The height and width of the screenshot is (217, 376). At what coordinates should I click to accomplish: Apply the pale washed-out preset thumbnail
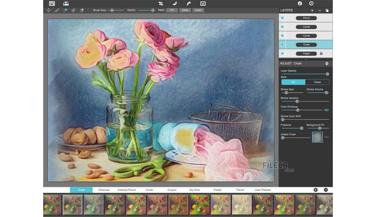(242, 204)
